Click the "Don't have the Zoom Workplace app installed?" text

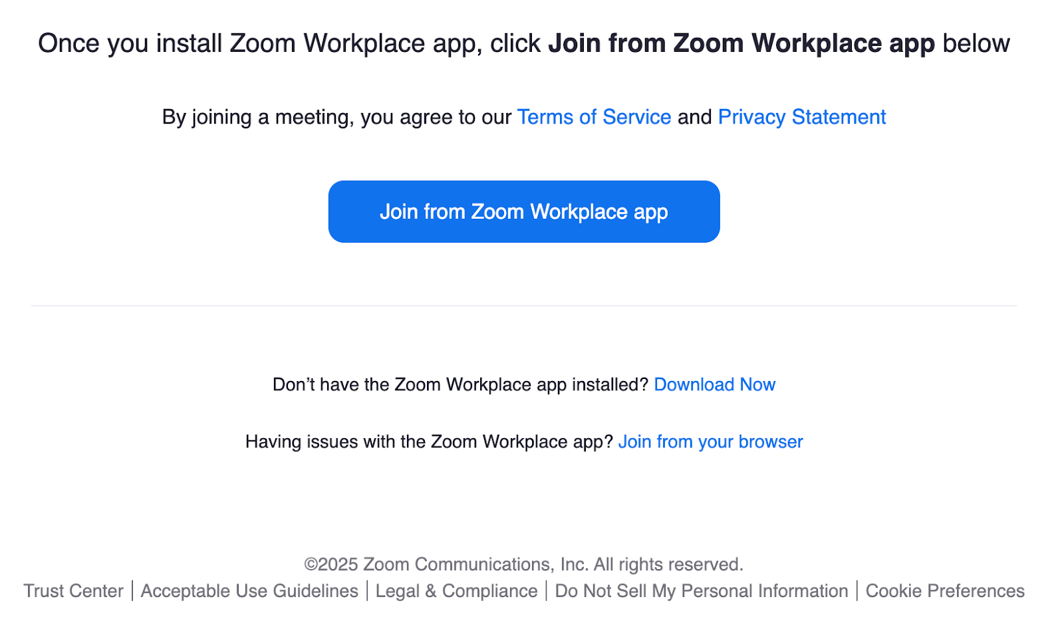460,384
